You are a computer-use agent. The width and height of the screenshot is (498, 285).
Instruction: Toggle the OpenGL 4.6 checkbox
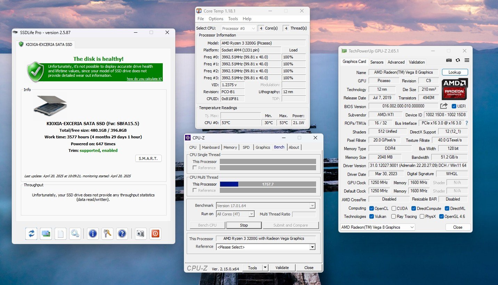pyautogui.click(x=442, y=217)
